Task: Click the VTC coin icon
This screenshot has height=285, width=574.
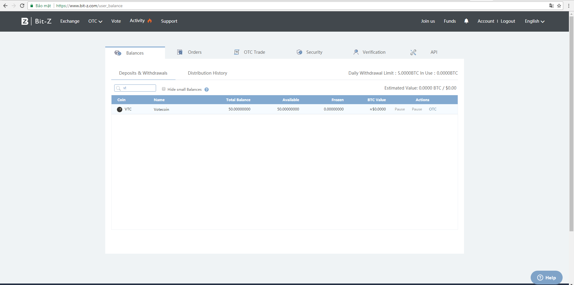Action: 120,110
